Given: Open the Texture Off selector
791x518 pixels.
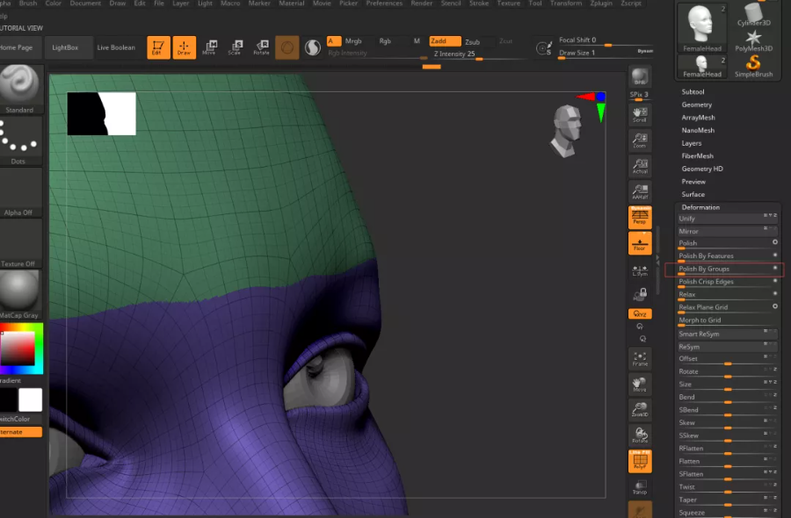Looking at the screenshot, I should [x=20, y=243].
